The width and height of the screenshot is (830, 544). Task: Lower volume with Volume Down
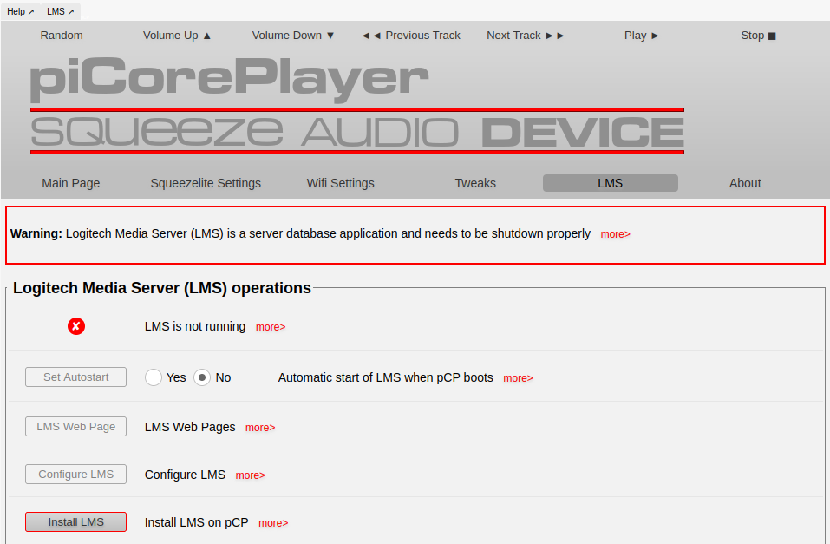pos(293,36)
